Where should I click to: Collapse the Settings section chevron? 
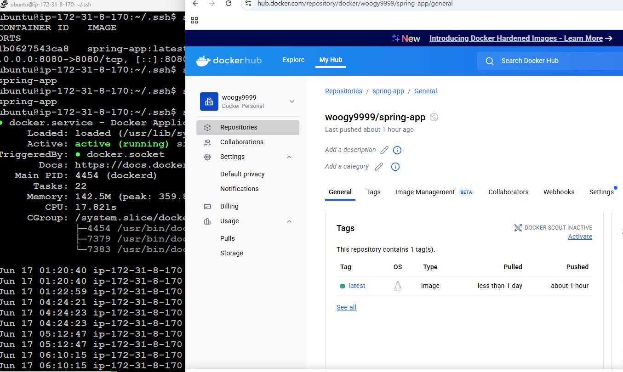pos(289,157)
